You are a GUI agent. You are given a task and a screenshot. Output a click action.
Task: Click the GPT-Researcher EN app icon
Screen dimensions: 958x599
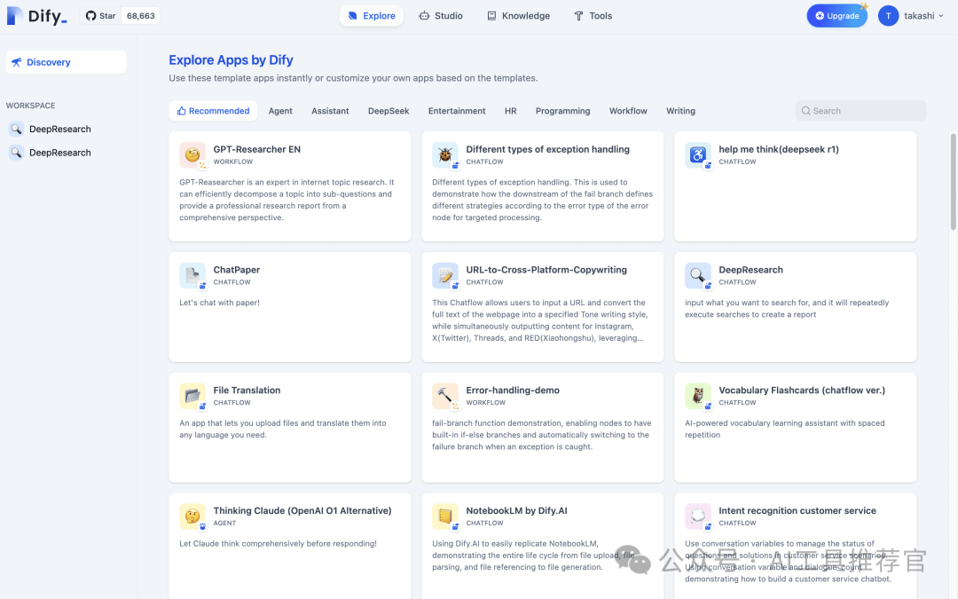click(x=192, y=154)
